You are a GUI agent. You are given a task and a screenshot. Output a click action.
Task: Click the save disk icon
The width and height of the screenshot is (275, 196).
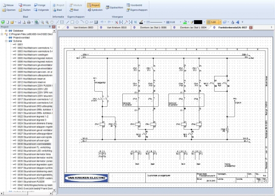point(20,22)
